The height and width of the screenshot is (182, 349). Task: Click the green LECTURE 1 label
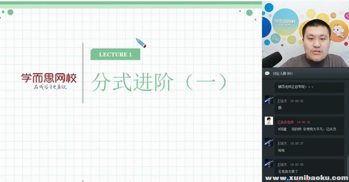click(x=115, y=55)
